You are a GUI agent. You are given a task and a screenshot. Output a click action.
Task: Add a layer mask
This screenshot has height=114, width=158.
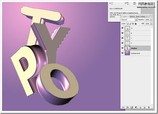click(x=132, y=107)
